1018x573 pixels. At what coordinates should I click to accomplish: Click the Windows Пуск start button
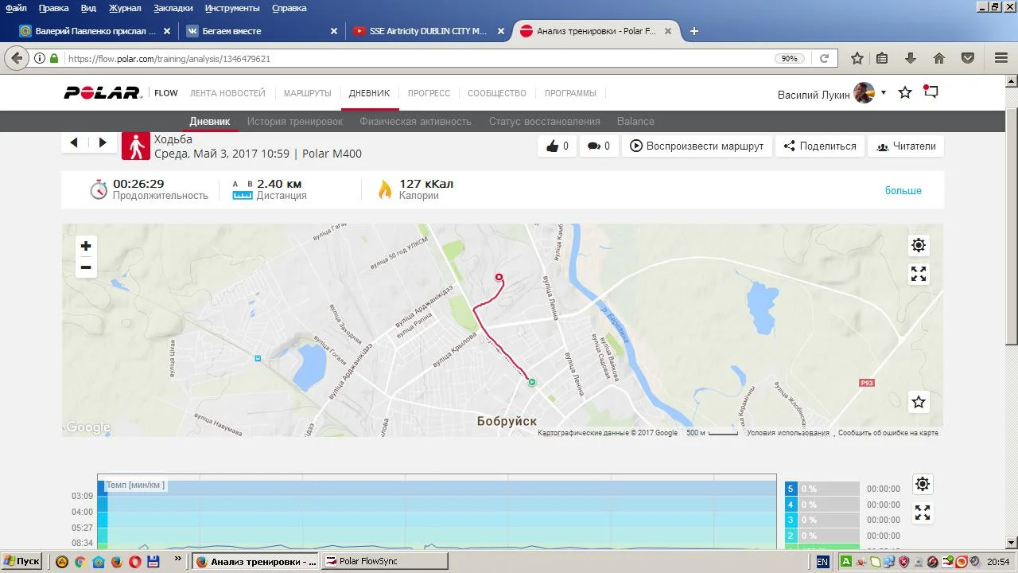[x=21, y=561]
